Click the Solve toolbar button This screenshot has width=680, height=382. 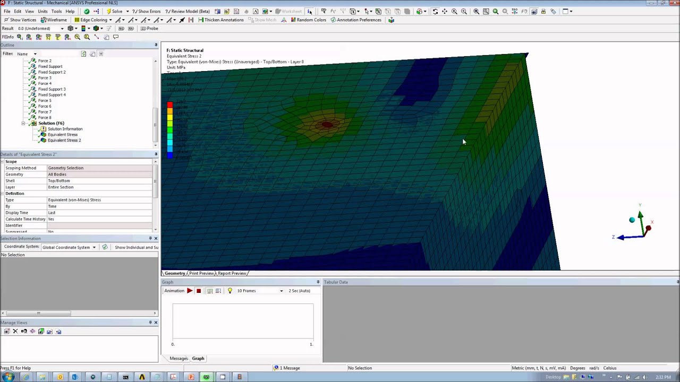114,11
